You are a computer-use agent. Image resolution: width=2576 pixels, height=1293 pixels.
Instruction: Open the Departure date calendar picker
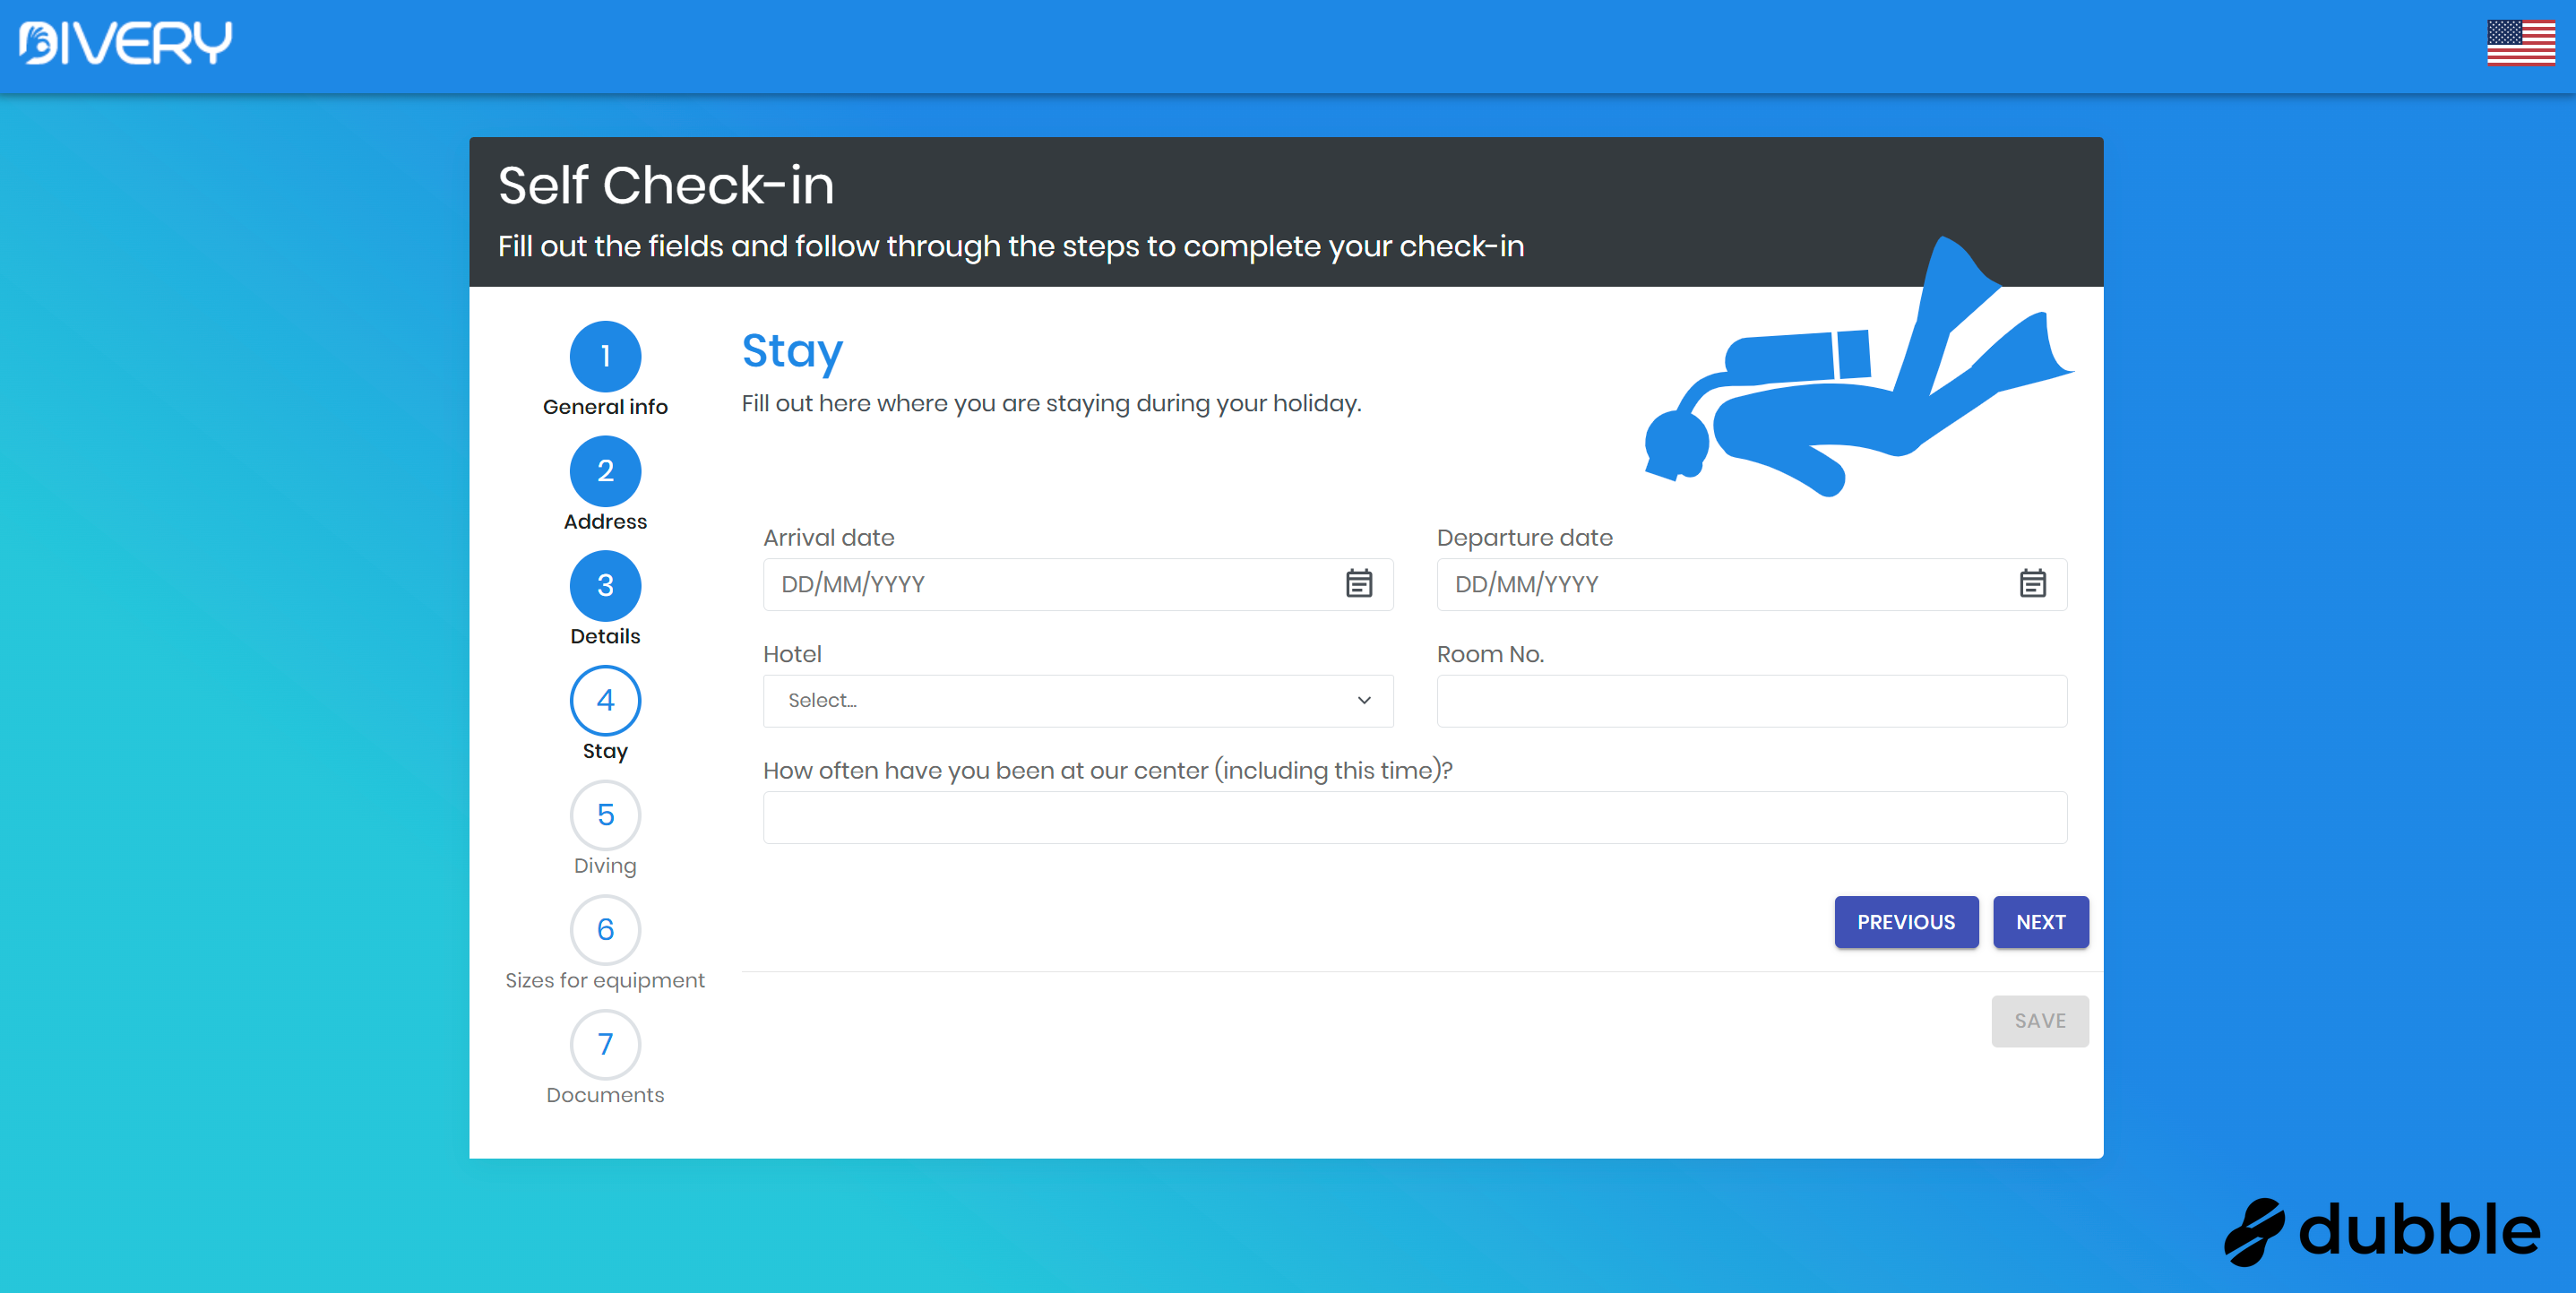tap(2032, 583)
